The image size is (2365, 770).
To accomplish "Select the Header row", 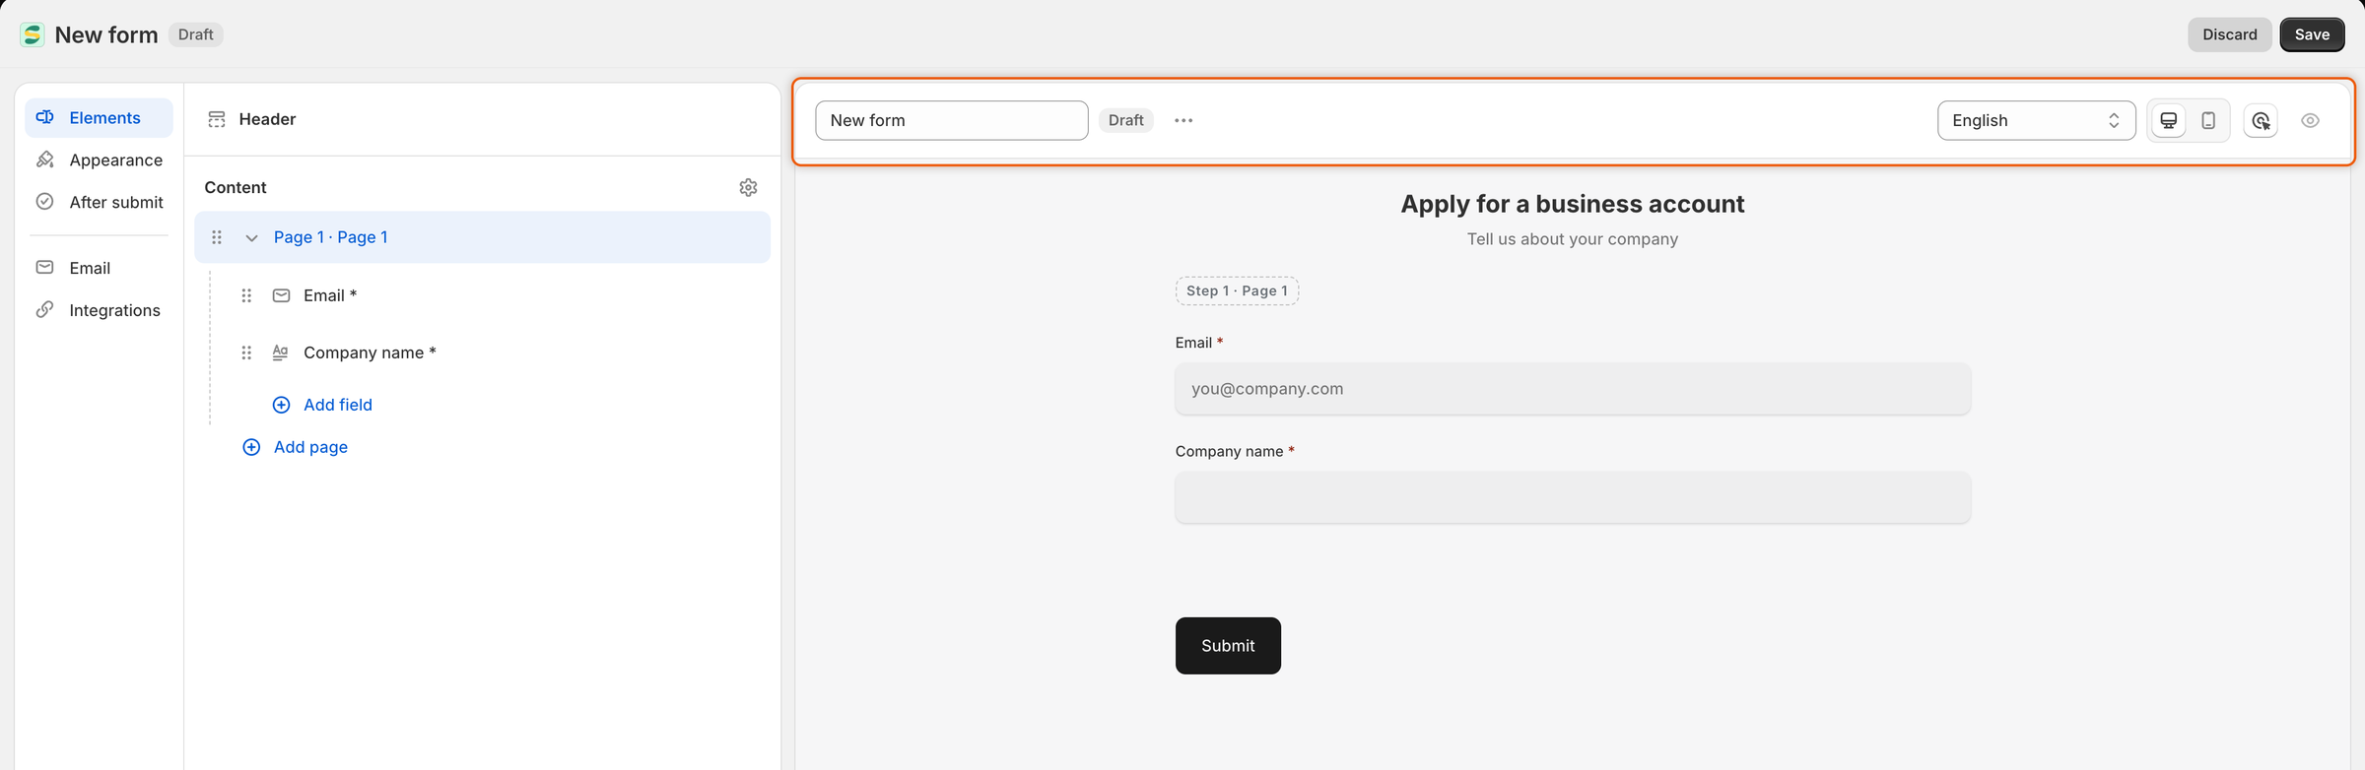I will pyautogui.click(x=483, y=119).
